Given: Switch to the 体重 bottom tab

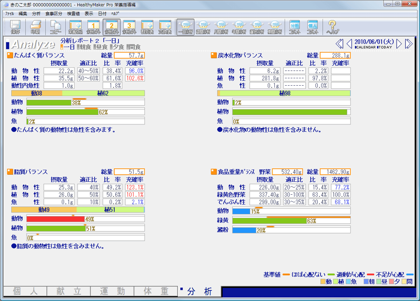Looking at the screenshot, I should [x=156, y=291].
